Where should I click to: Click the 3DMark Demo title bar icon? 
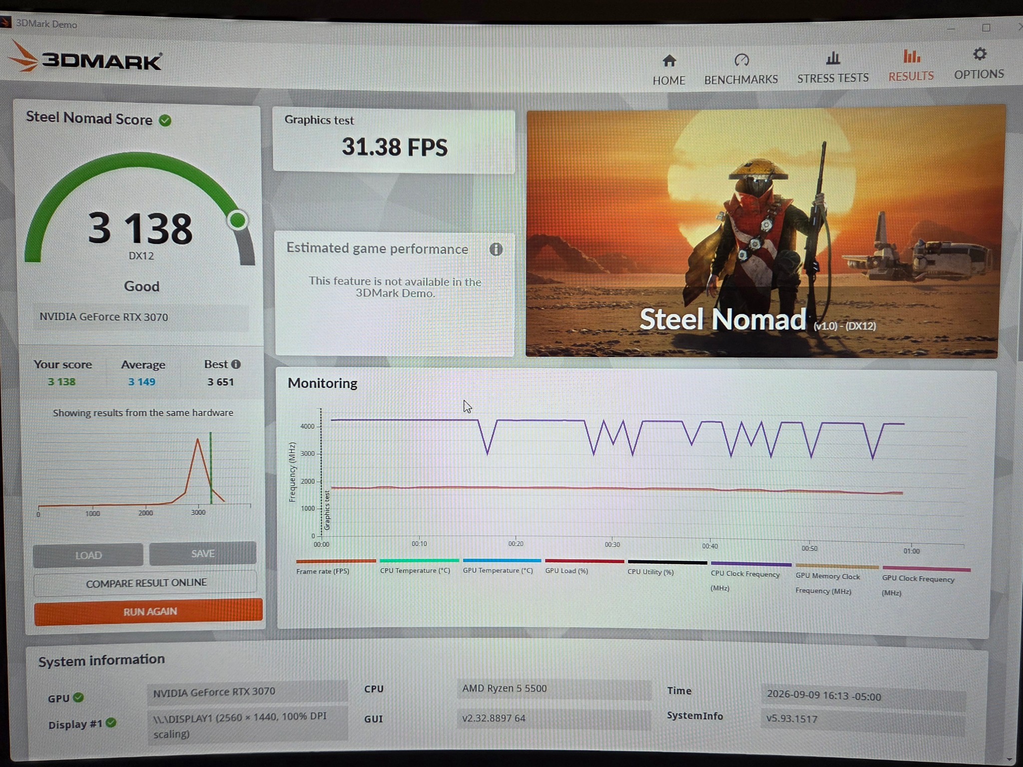pyautogui.click(x=5, y=22)
